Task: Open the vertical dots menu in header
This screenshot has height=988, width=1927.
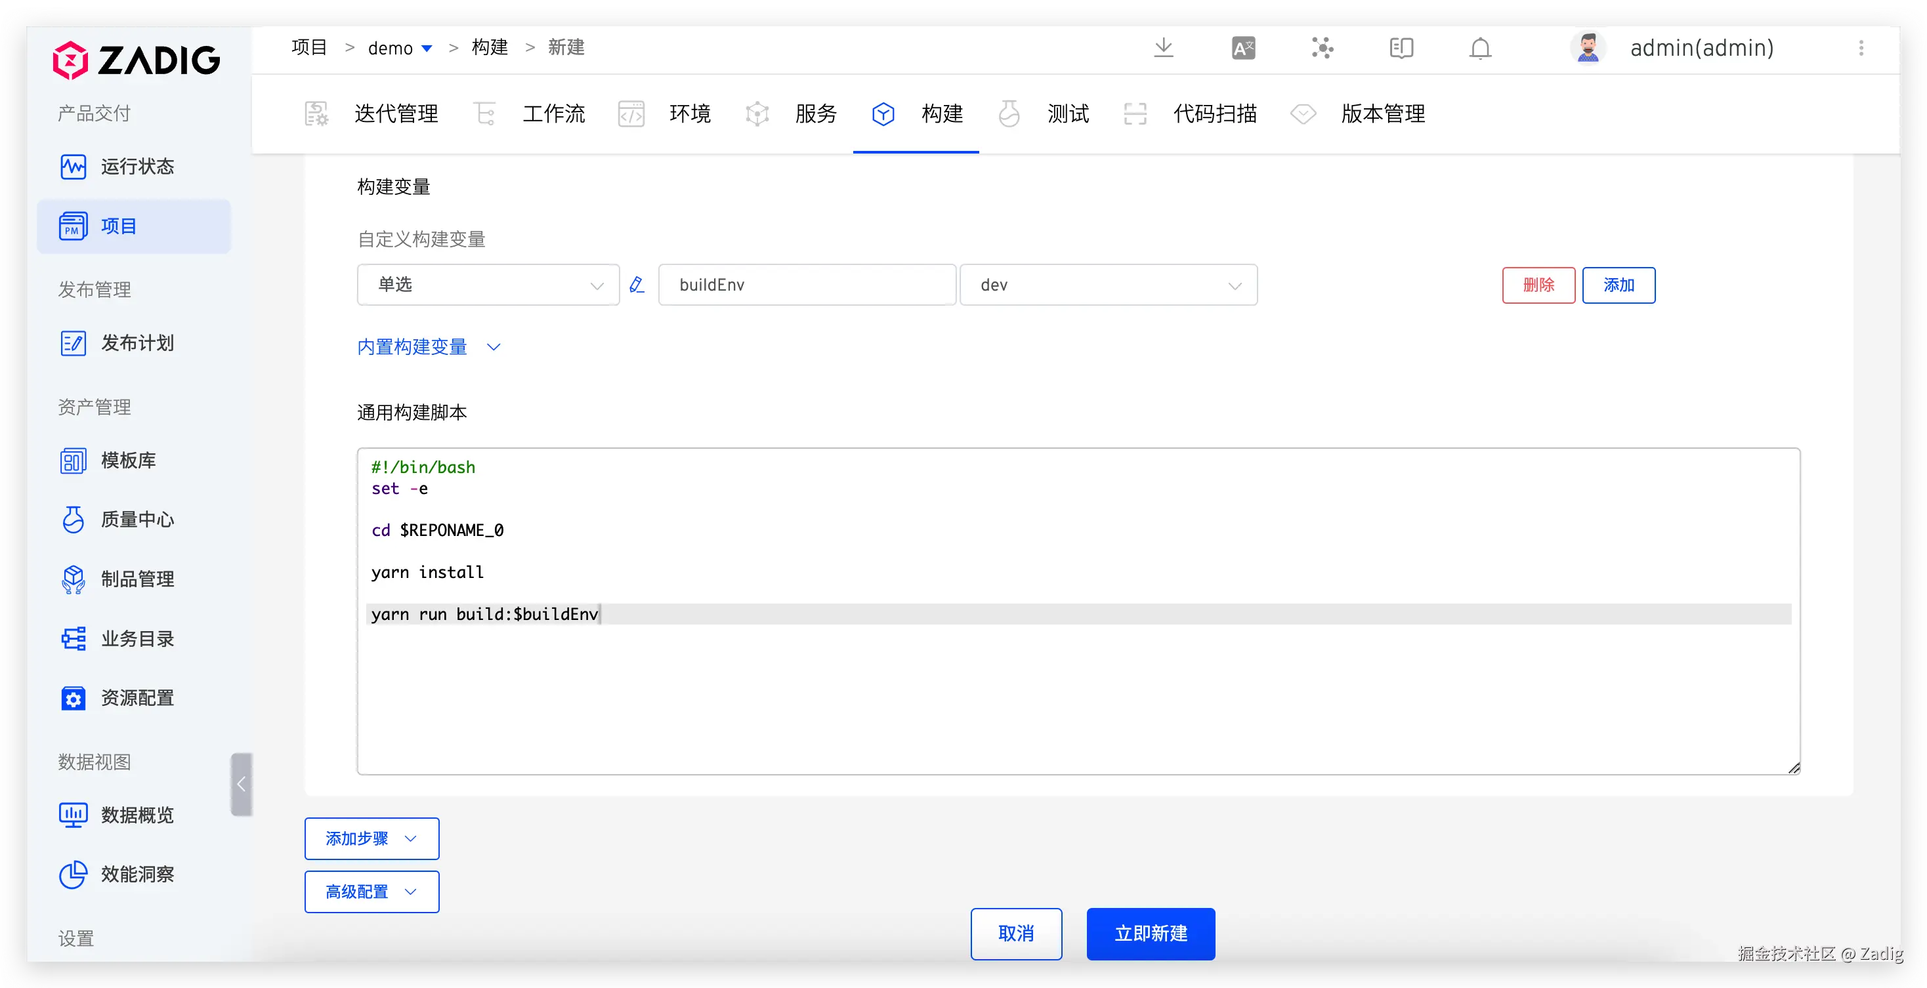Action: click(1861, 48)
